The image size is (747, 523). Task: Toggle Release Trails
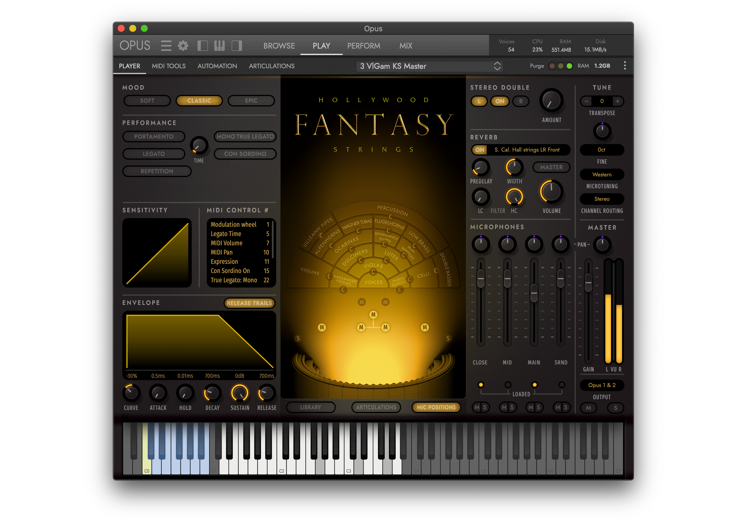pyautogui.click(x=249, y=303)
